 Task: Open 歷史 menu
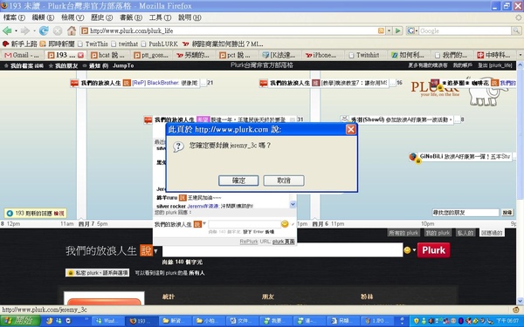101,17
